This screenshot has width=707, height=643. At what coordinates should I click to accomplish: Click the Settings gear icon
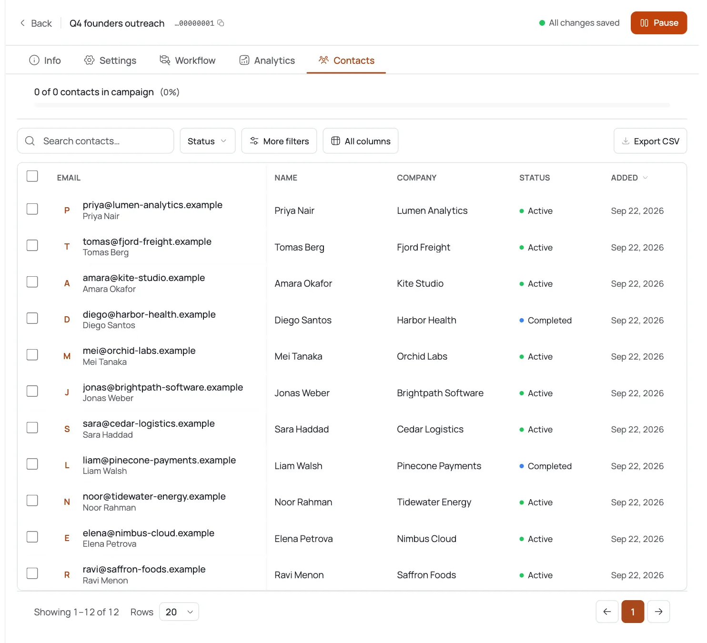tap(89, 60)
